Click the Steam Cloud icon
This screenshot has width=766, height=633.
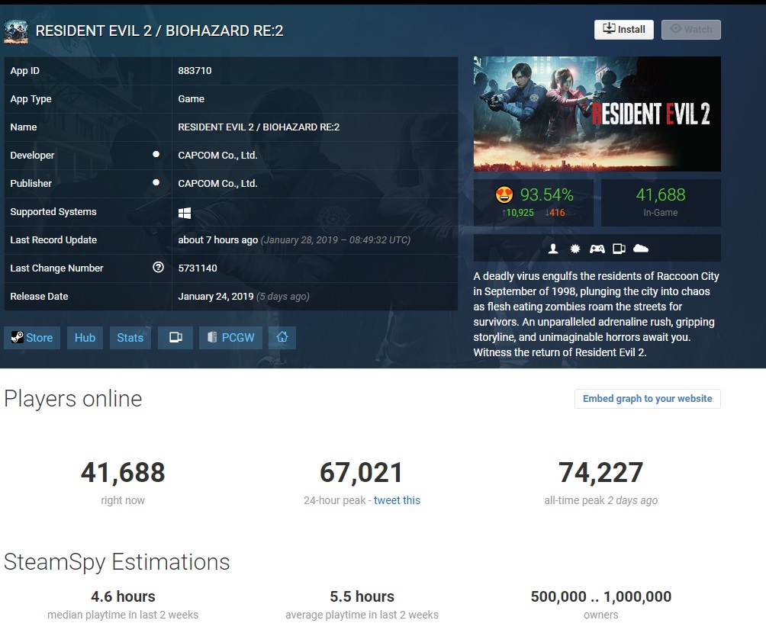pyautogui.click(x=641, y=249)
